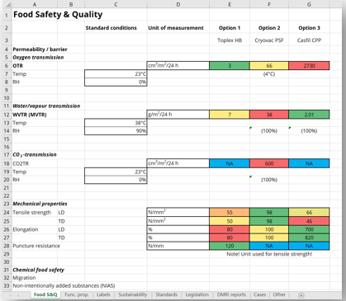Open the DMRI reports sheet tab

point(231,294)
